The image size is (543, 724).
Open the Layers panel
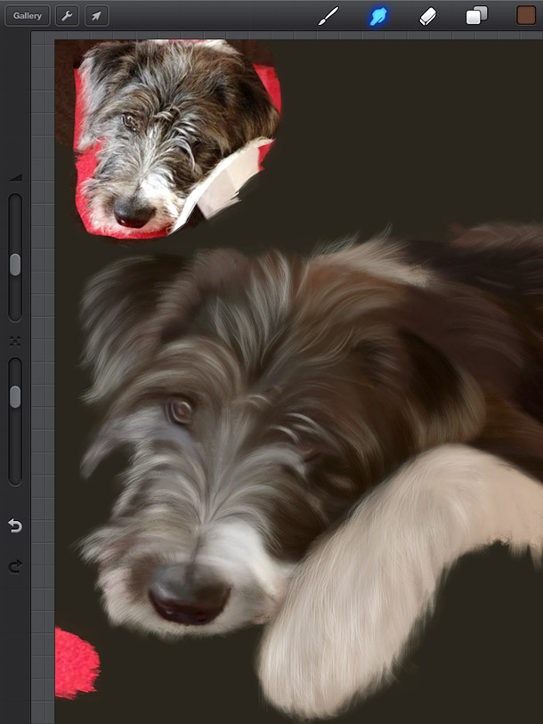pyautogui.click(x=476, y=15)
